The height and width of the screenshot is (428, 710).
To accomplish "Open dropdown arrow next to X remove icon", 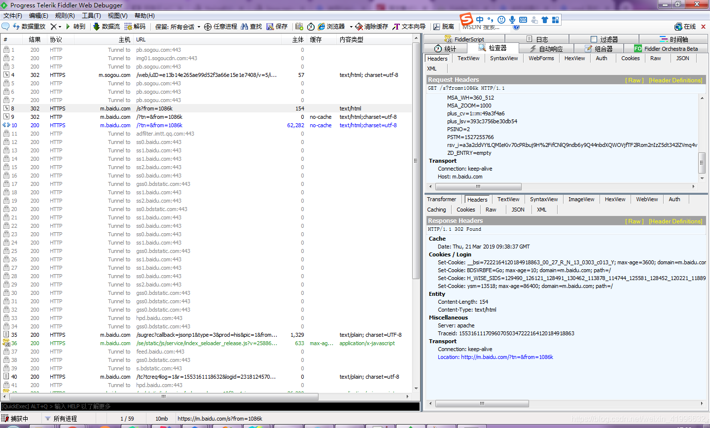I will 60,27.
